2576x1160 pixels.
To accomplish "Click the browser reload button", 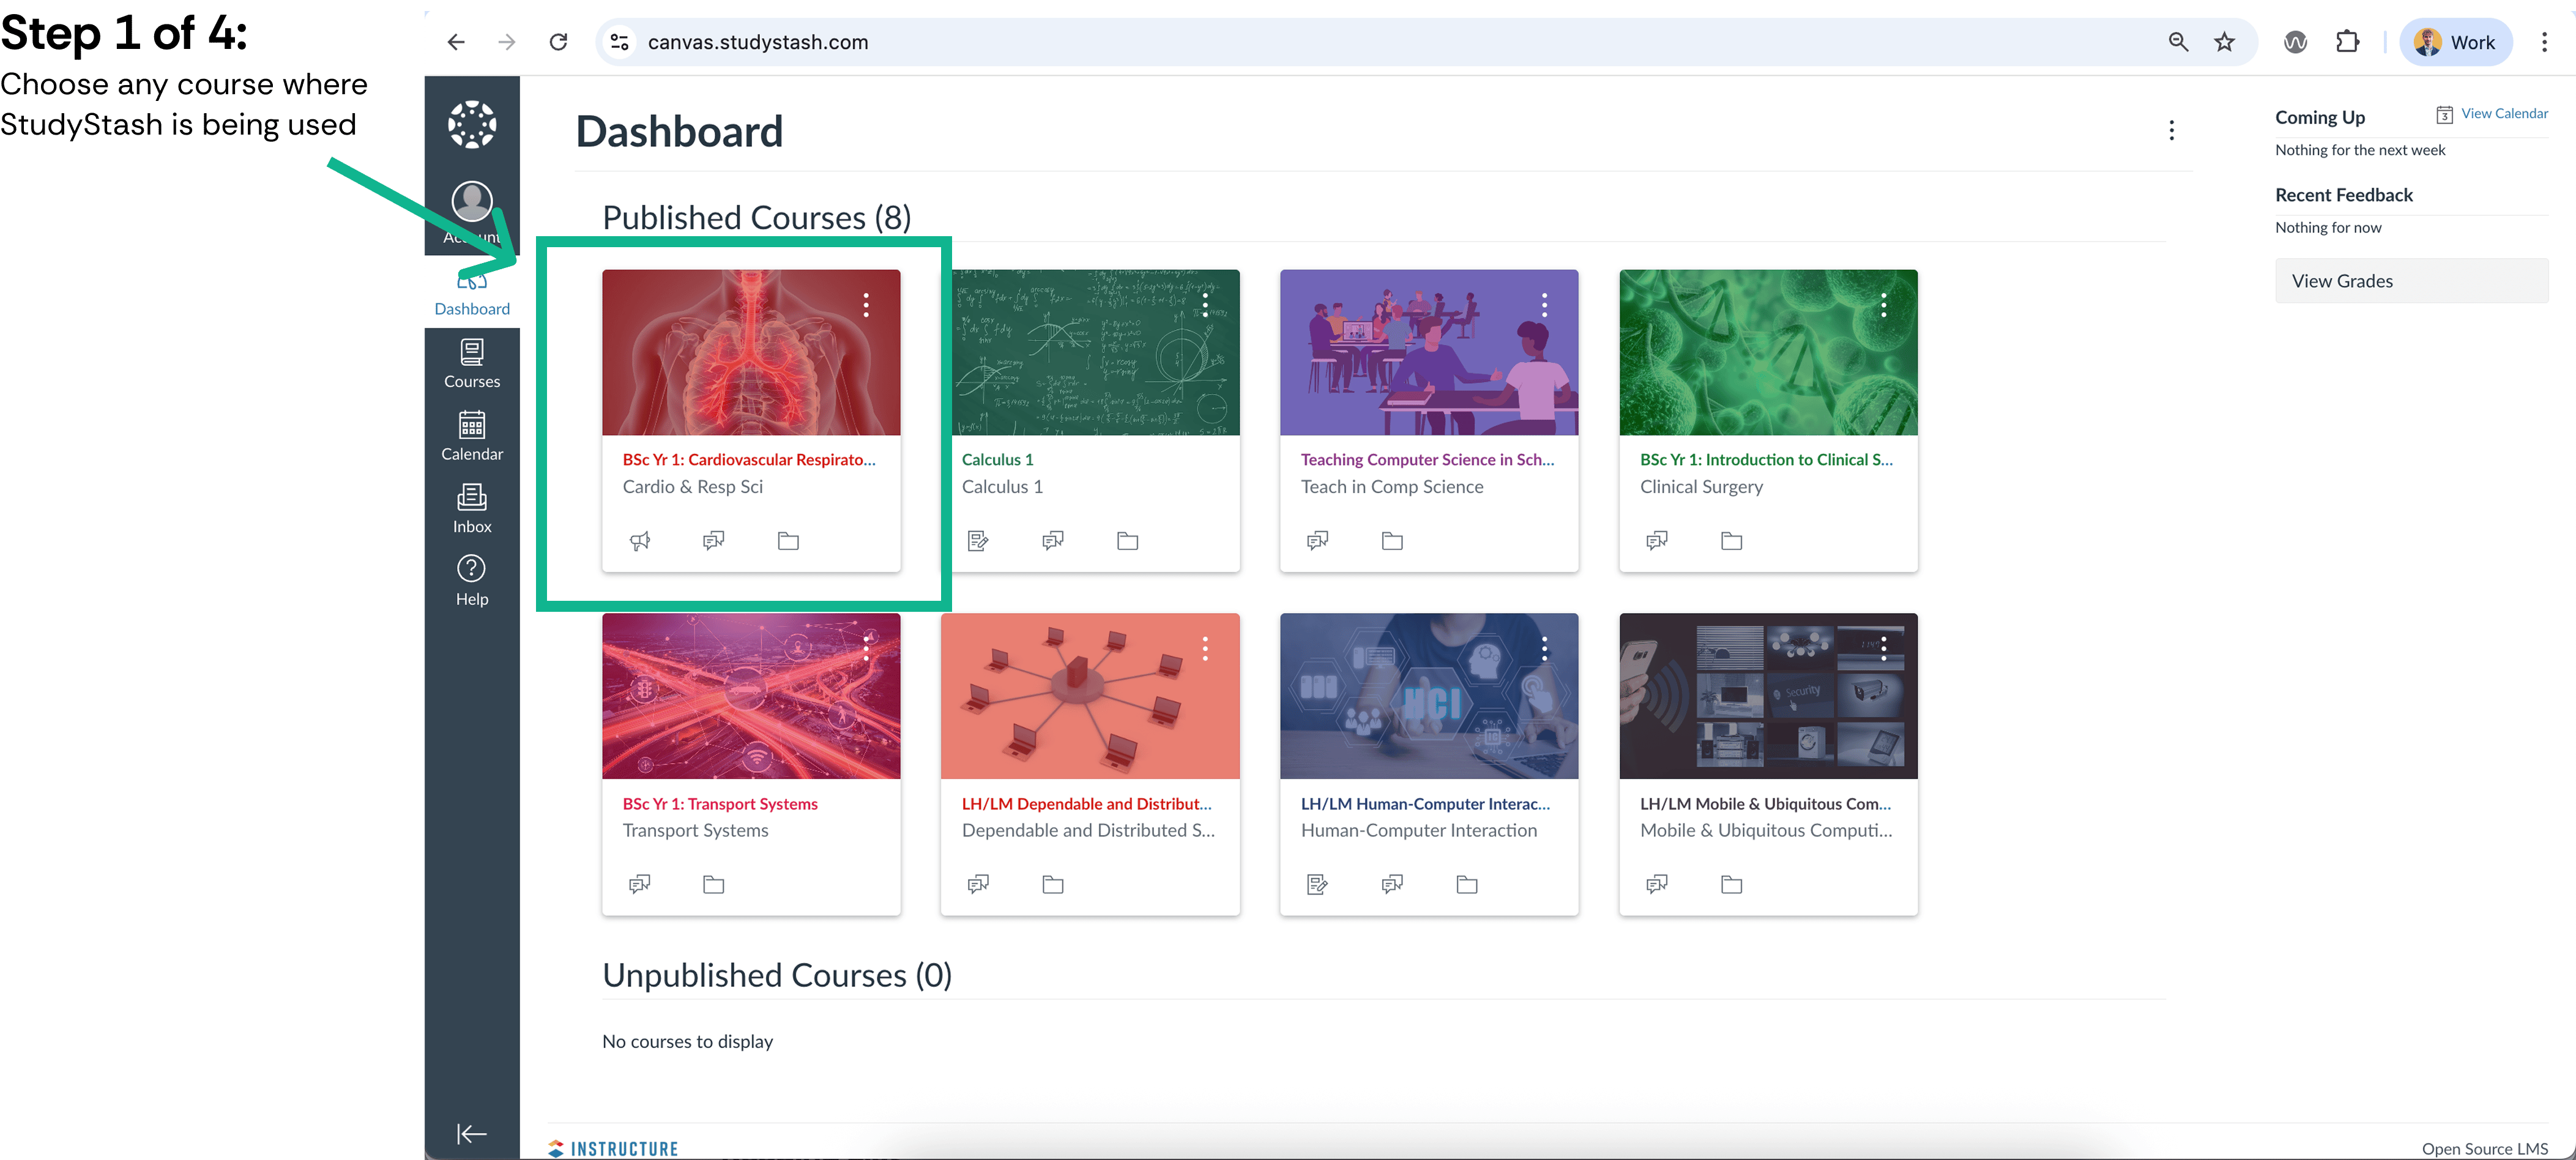I will click(x=559, y=42).
